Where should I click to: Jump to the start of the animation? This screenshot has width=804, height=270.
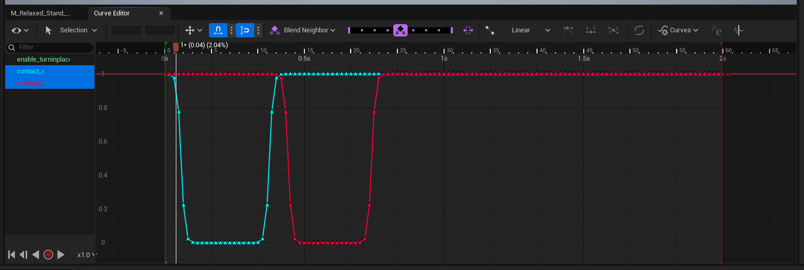point(11,254)
